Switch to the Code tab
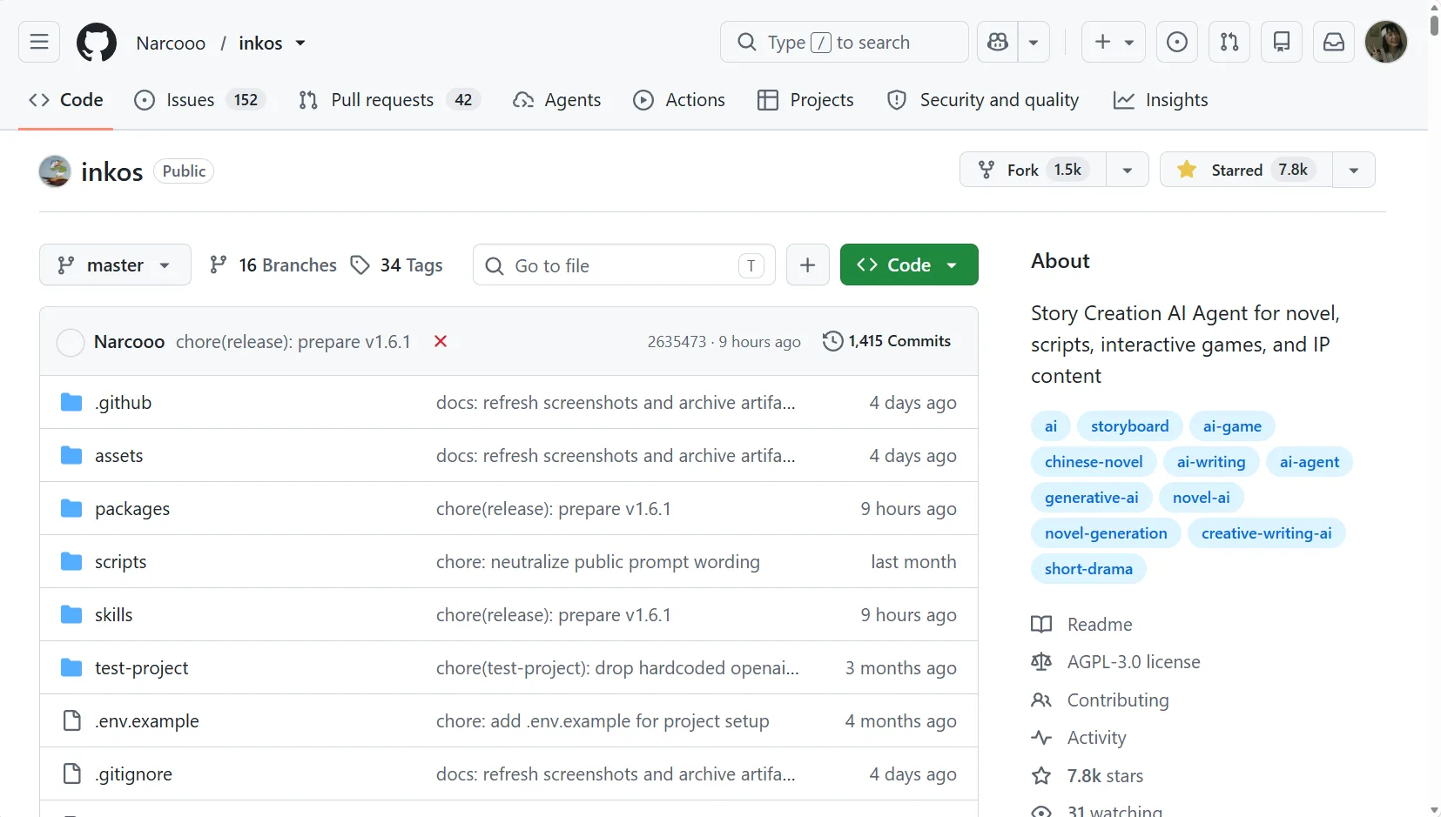Viewport: 1441px width, 817px height. [x=66, y=100]
